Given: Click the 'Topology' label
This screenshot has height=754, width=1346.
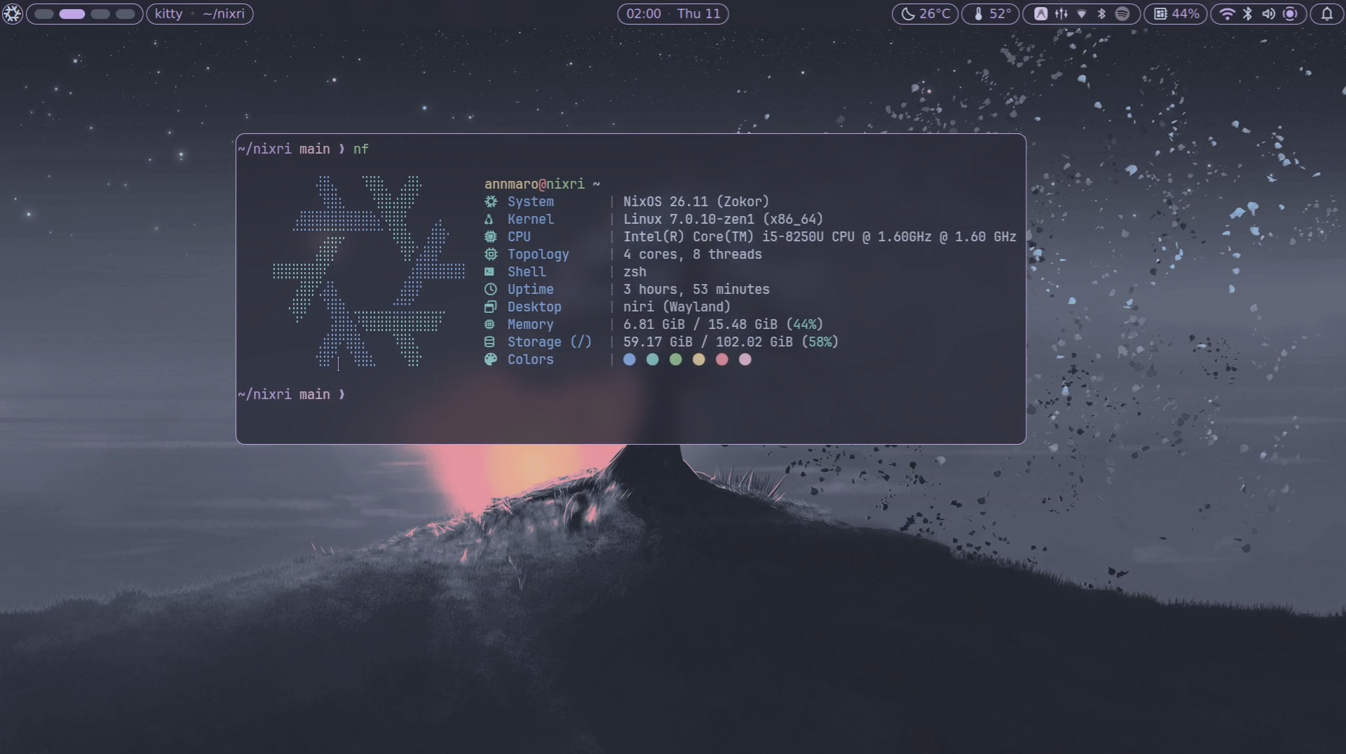Looking at the screenshot, I should tap(538, 255).
